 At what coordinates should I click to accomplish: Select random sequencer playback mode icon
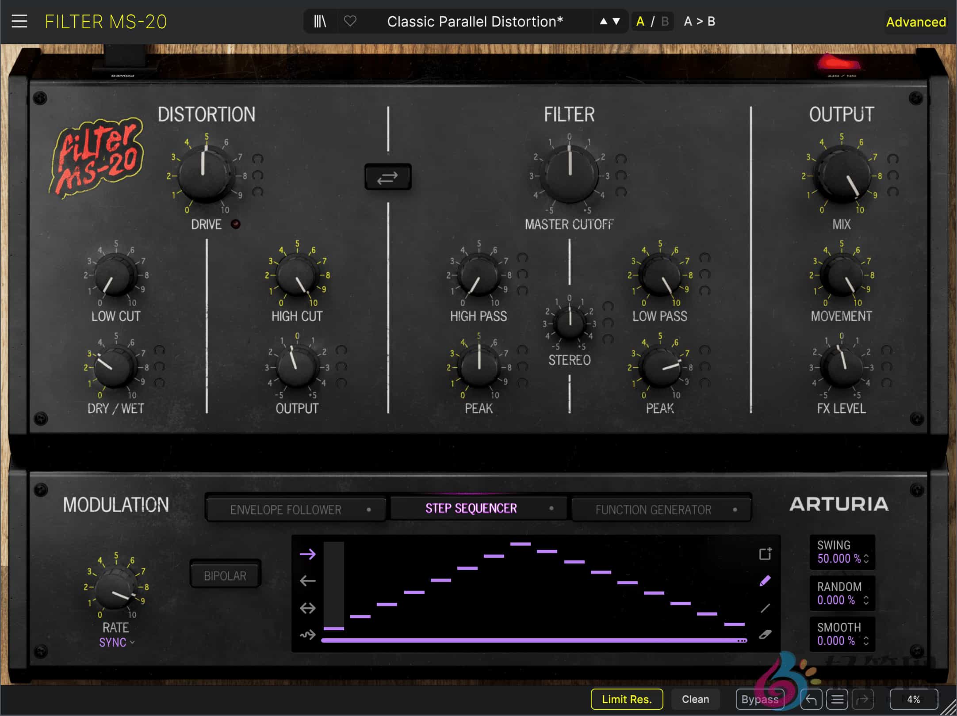308,635
